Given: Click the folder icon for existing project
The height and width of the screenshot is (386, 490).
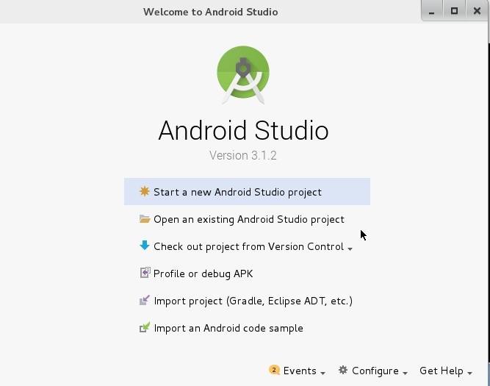Looking at the screenshot, I should tap(145, 219).
